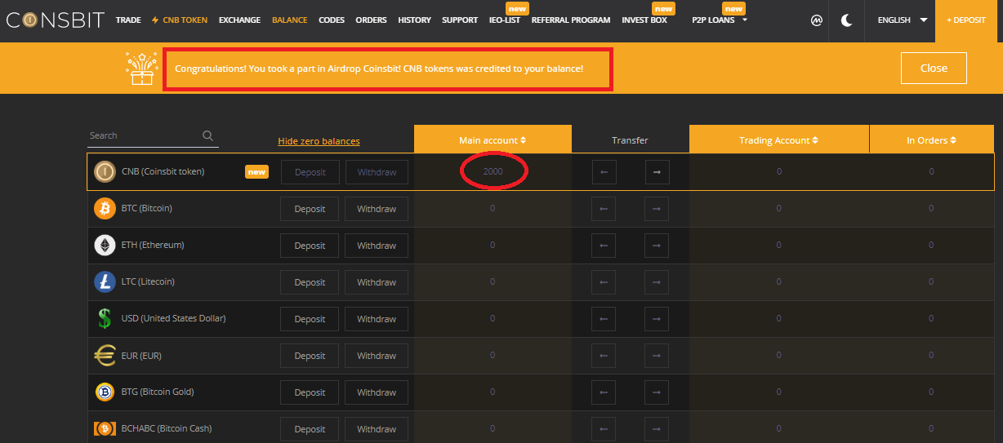The width and height of the screenshot is (1003, 443).
Task: Go to the Exchange page
Action: pos(239,20)
